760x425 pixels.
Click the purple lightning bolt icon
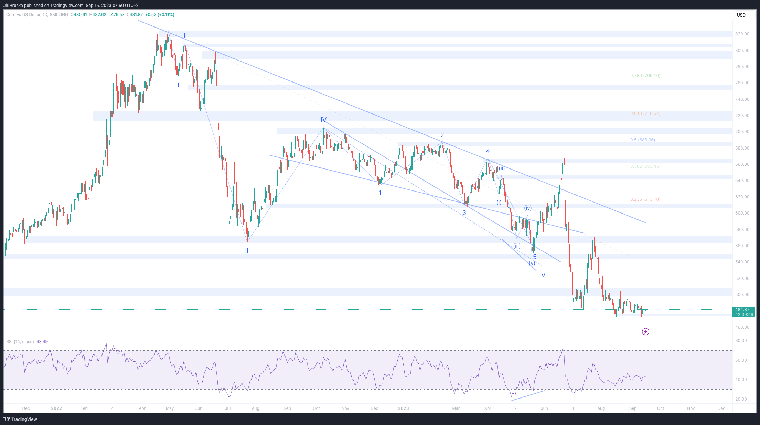point(645,331)
